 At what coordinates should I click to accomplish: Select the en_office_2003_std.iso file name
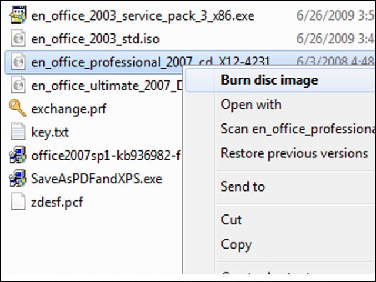point(95,39)
